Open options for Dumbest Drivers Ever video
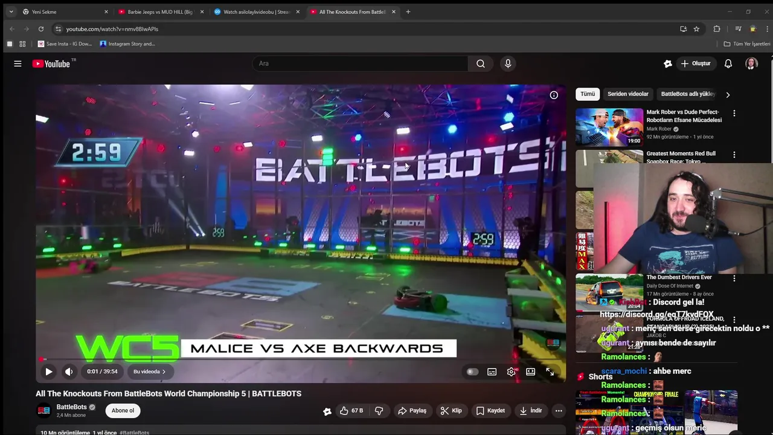This screenshot has width=773, height=435. point(734,279)
